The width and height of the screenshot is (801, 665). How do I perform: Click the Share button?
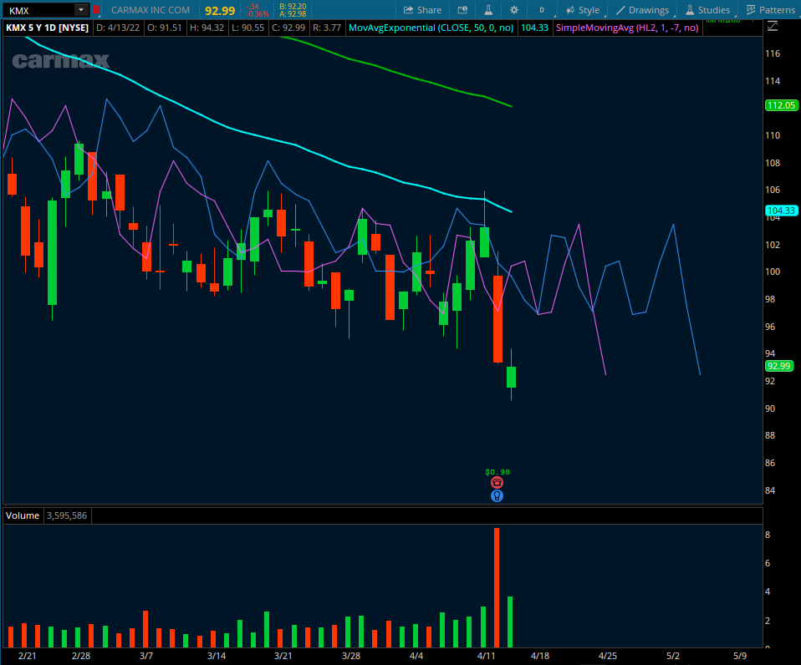coord(422,10)
